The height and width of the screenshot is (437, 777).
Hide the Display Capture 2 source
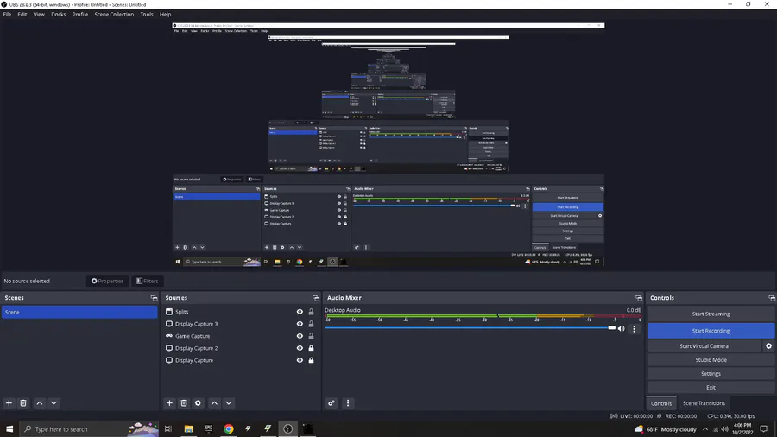point(300,348)
